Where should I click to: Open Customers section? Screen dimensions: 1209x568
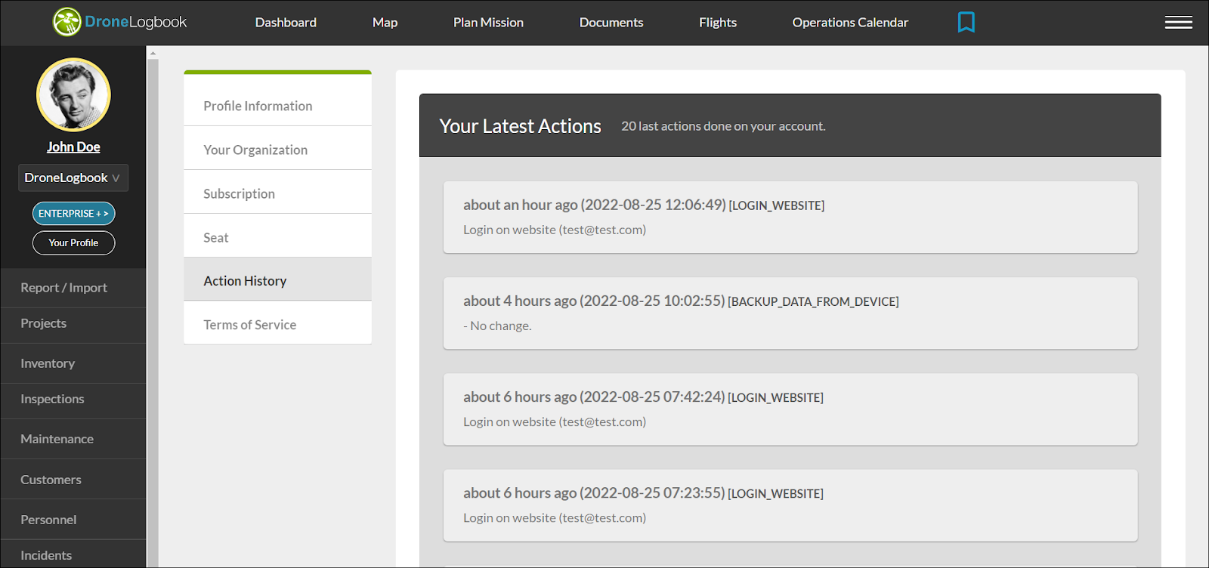73,480
